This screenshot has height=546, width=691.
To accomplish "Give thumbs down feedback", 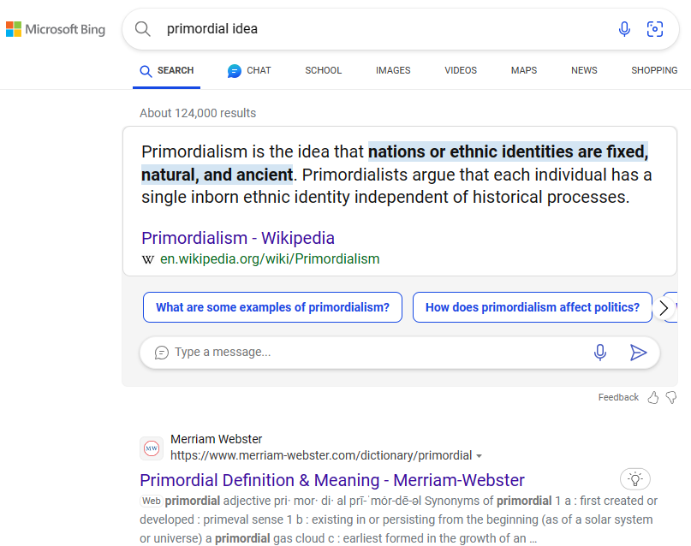I will [671, 397].
